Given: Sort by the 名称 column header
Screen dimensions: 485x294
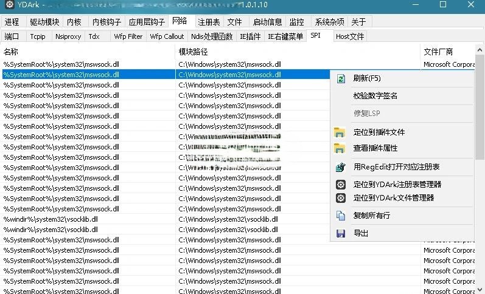Looking at the screenshot, I should 88,52.
